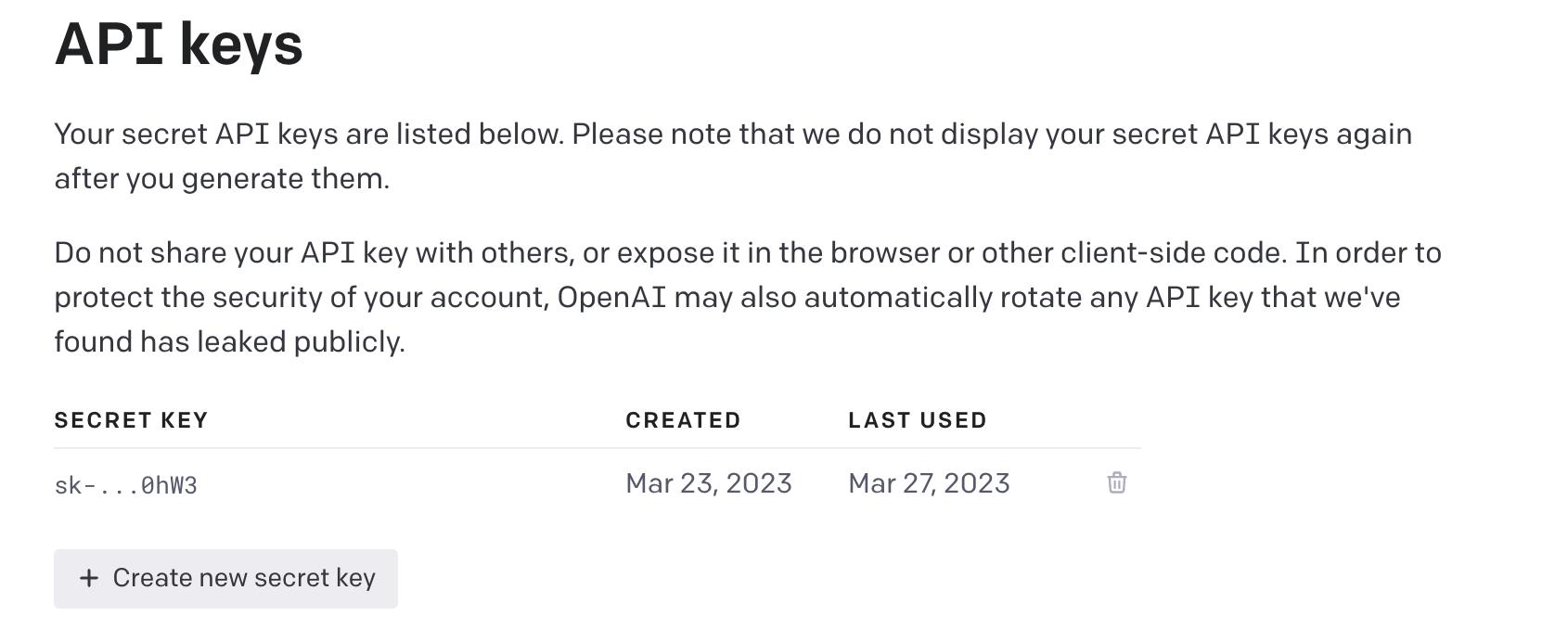Delete the sk-...0hW3 key with trash icon

click(1116, 482)
